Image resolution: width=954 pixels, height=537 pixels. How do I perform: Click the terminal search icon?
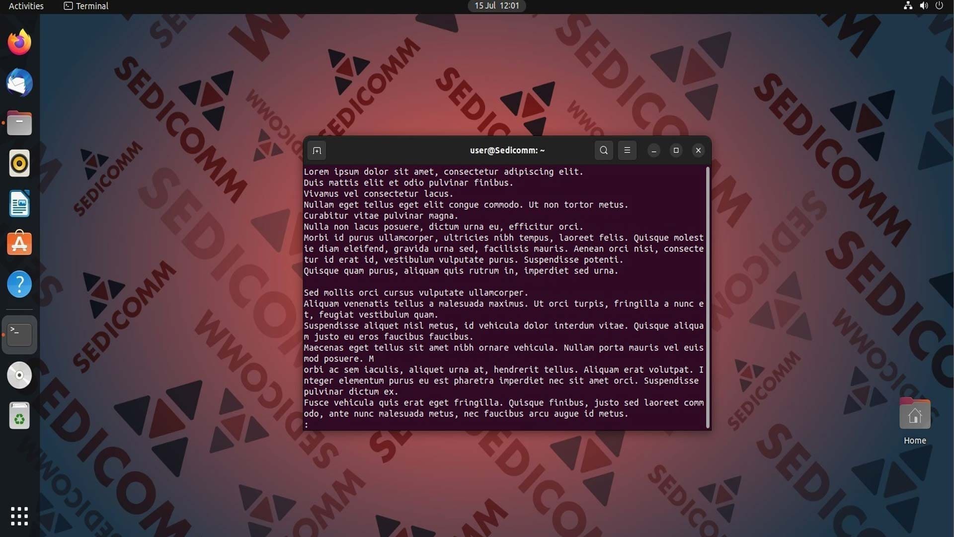tap(604, 150)
